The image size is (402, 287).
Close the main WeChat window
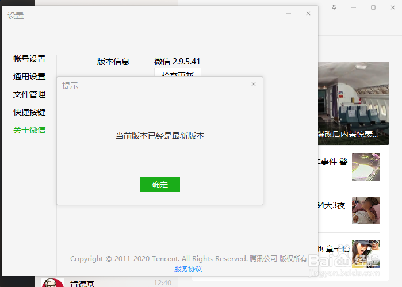pyautogui.click(x=393, y=7)
